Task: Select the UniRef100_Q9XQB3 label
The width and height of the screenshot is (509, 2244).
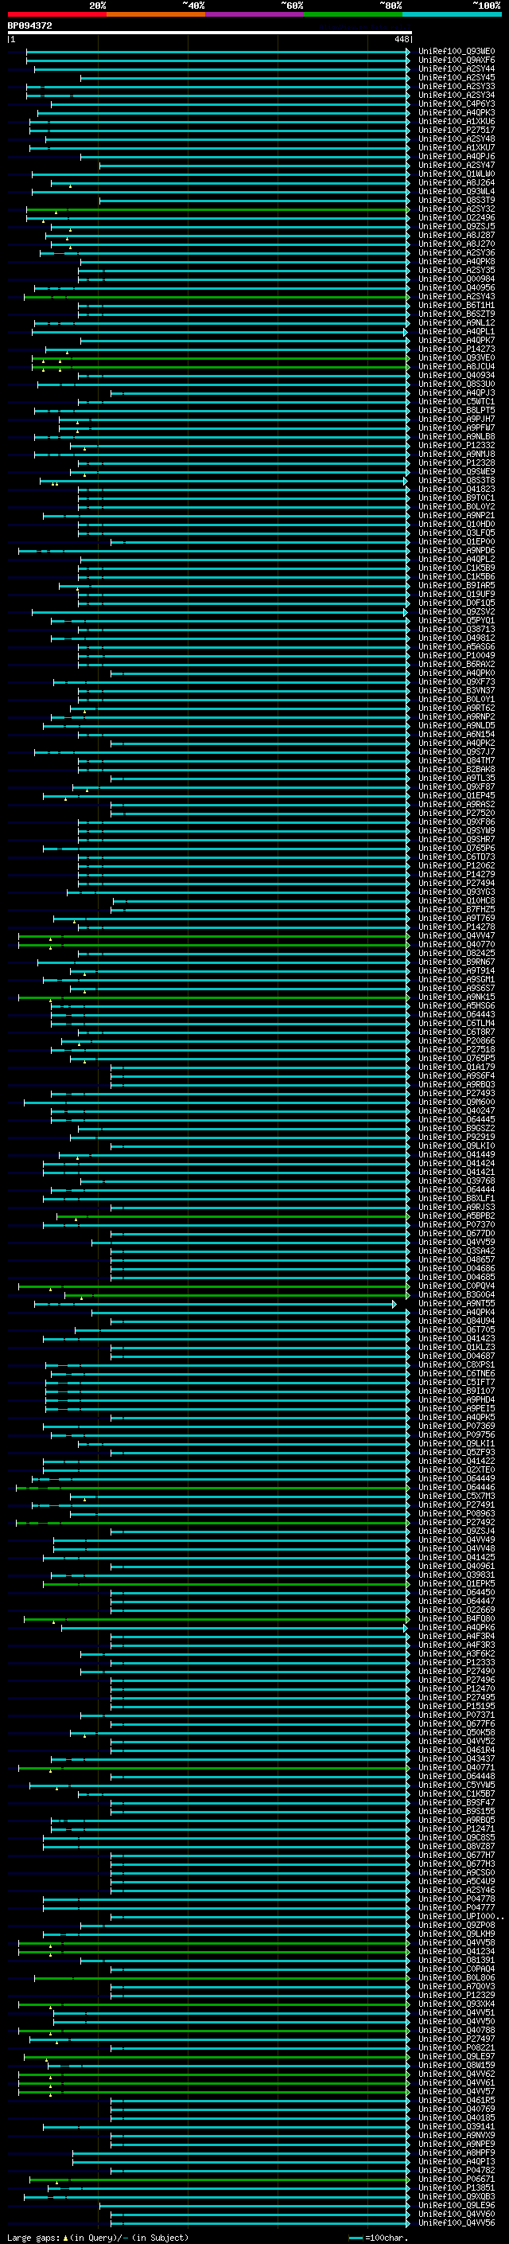Action: [x=457, y=2196]
